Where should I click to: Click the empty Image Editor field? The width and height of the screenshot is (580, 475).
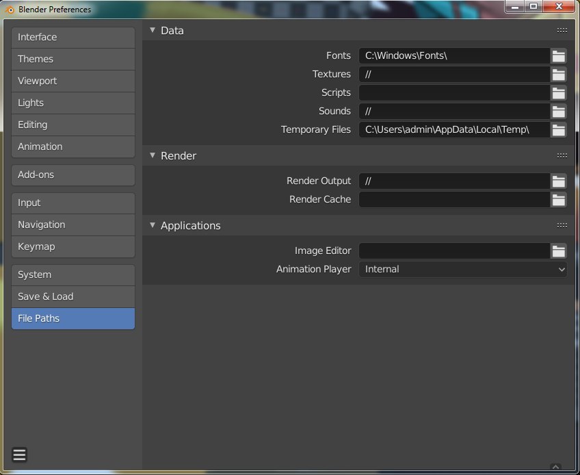[x=455, y=251]
